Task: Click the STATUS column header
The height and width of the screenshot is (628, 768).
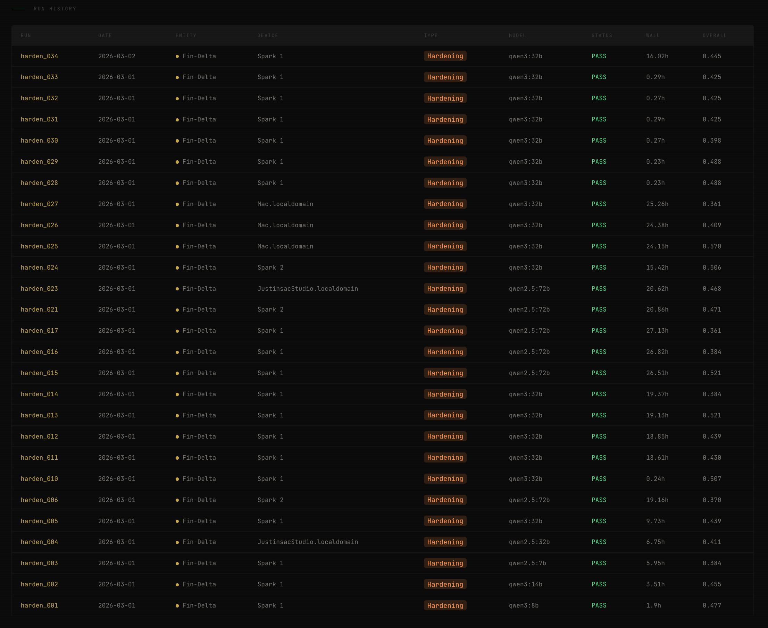Action: coord(602,35)
